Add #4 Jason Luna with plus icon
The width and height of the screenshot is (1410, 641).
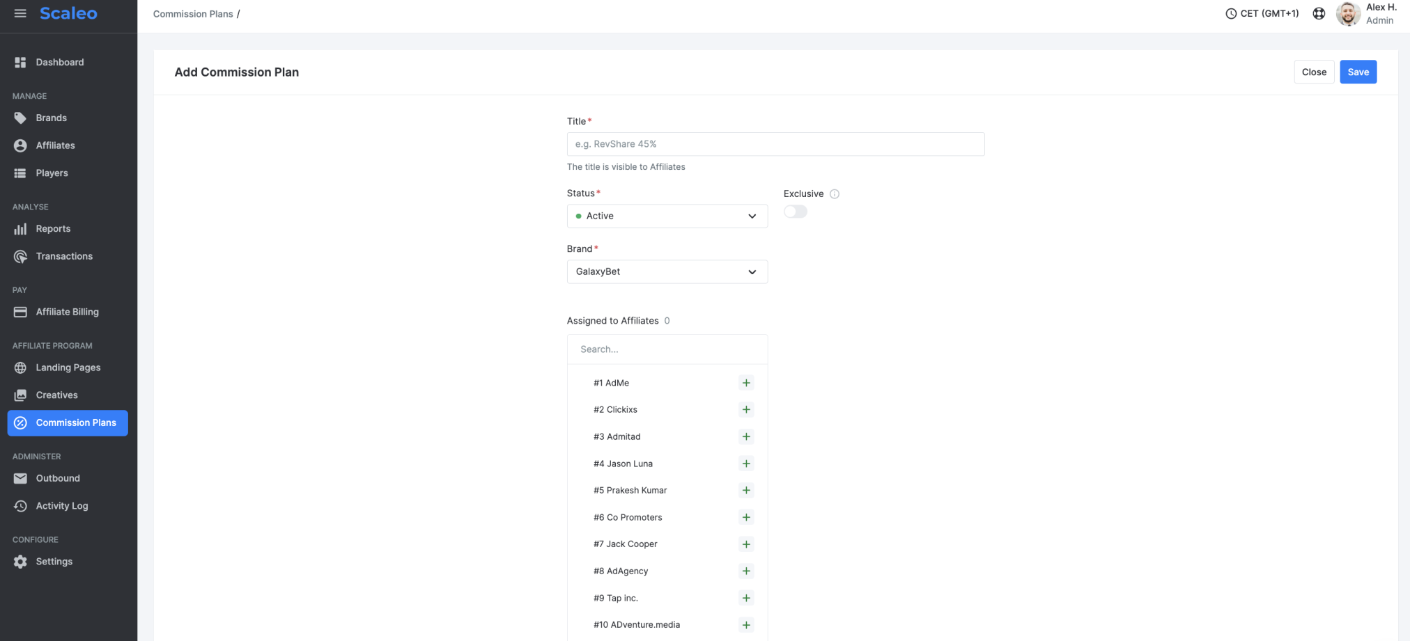[746, 464]
